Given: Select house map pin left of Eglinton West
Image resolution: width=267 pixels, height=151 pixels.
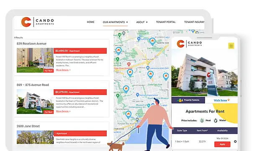Looking at the screenshot, I should (126, 89).
